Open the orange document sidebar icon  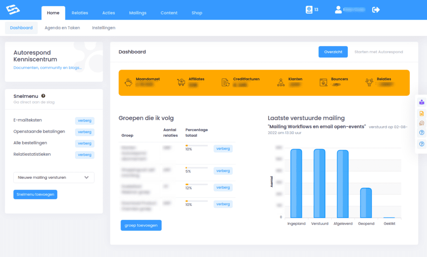click(422, 113)
